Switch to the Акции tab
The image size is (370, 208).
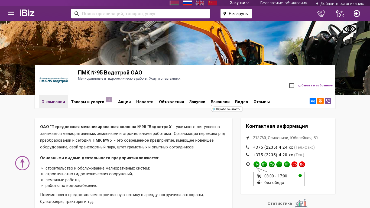[x=124, y=102]
